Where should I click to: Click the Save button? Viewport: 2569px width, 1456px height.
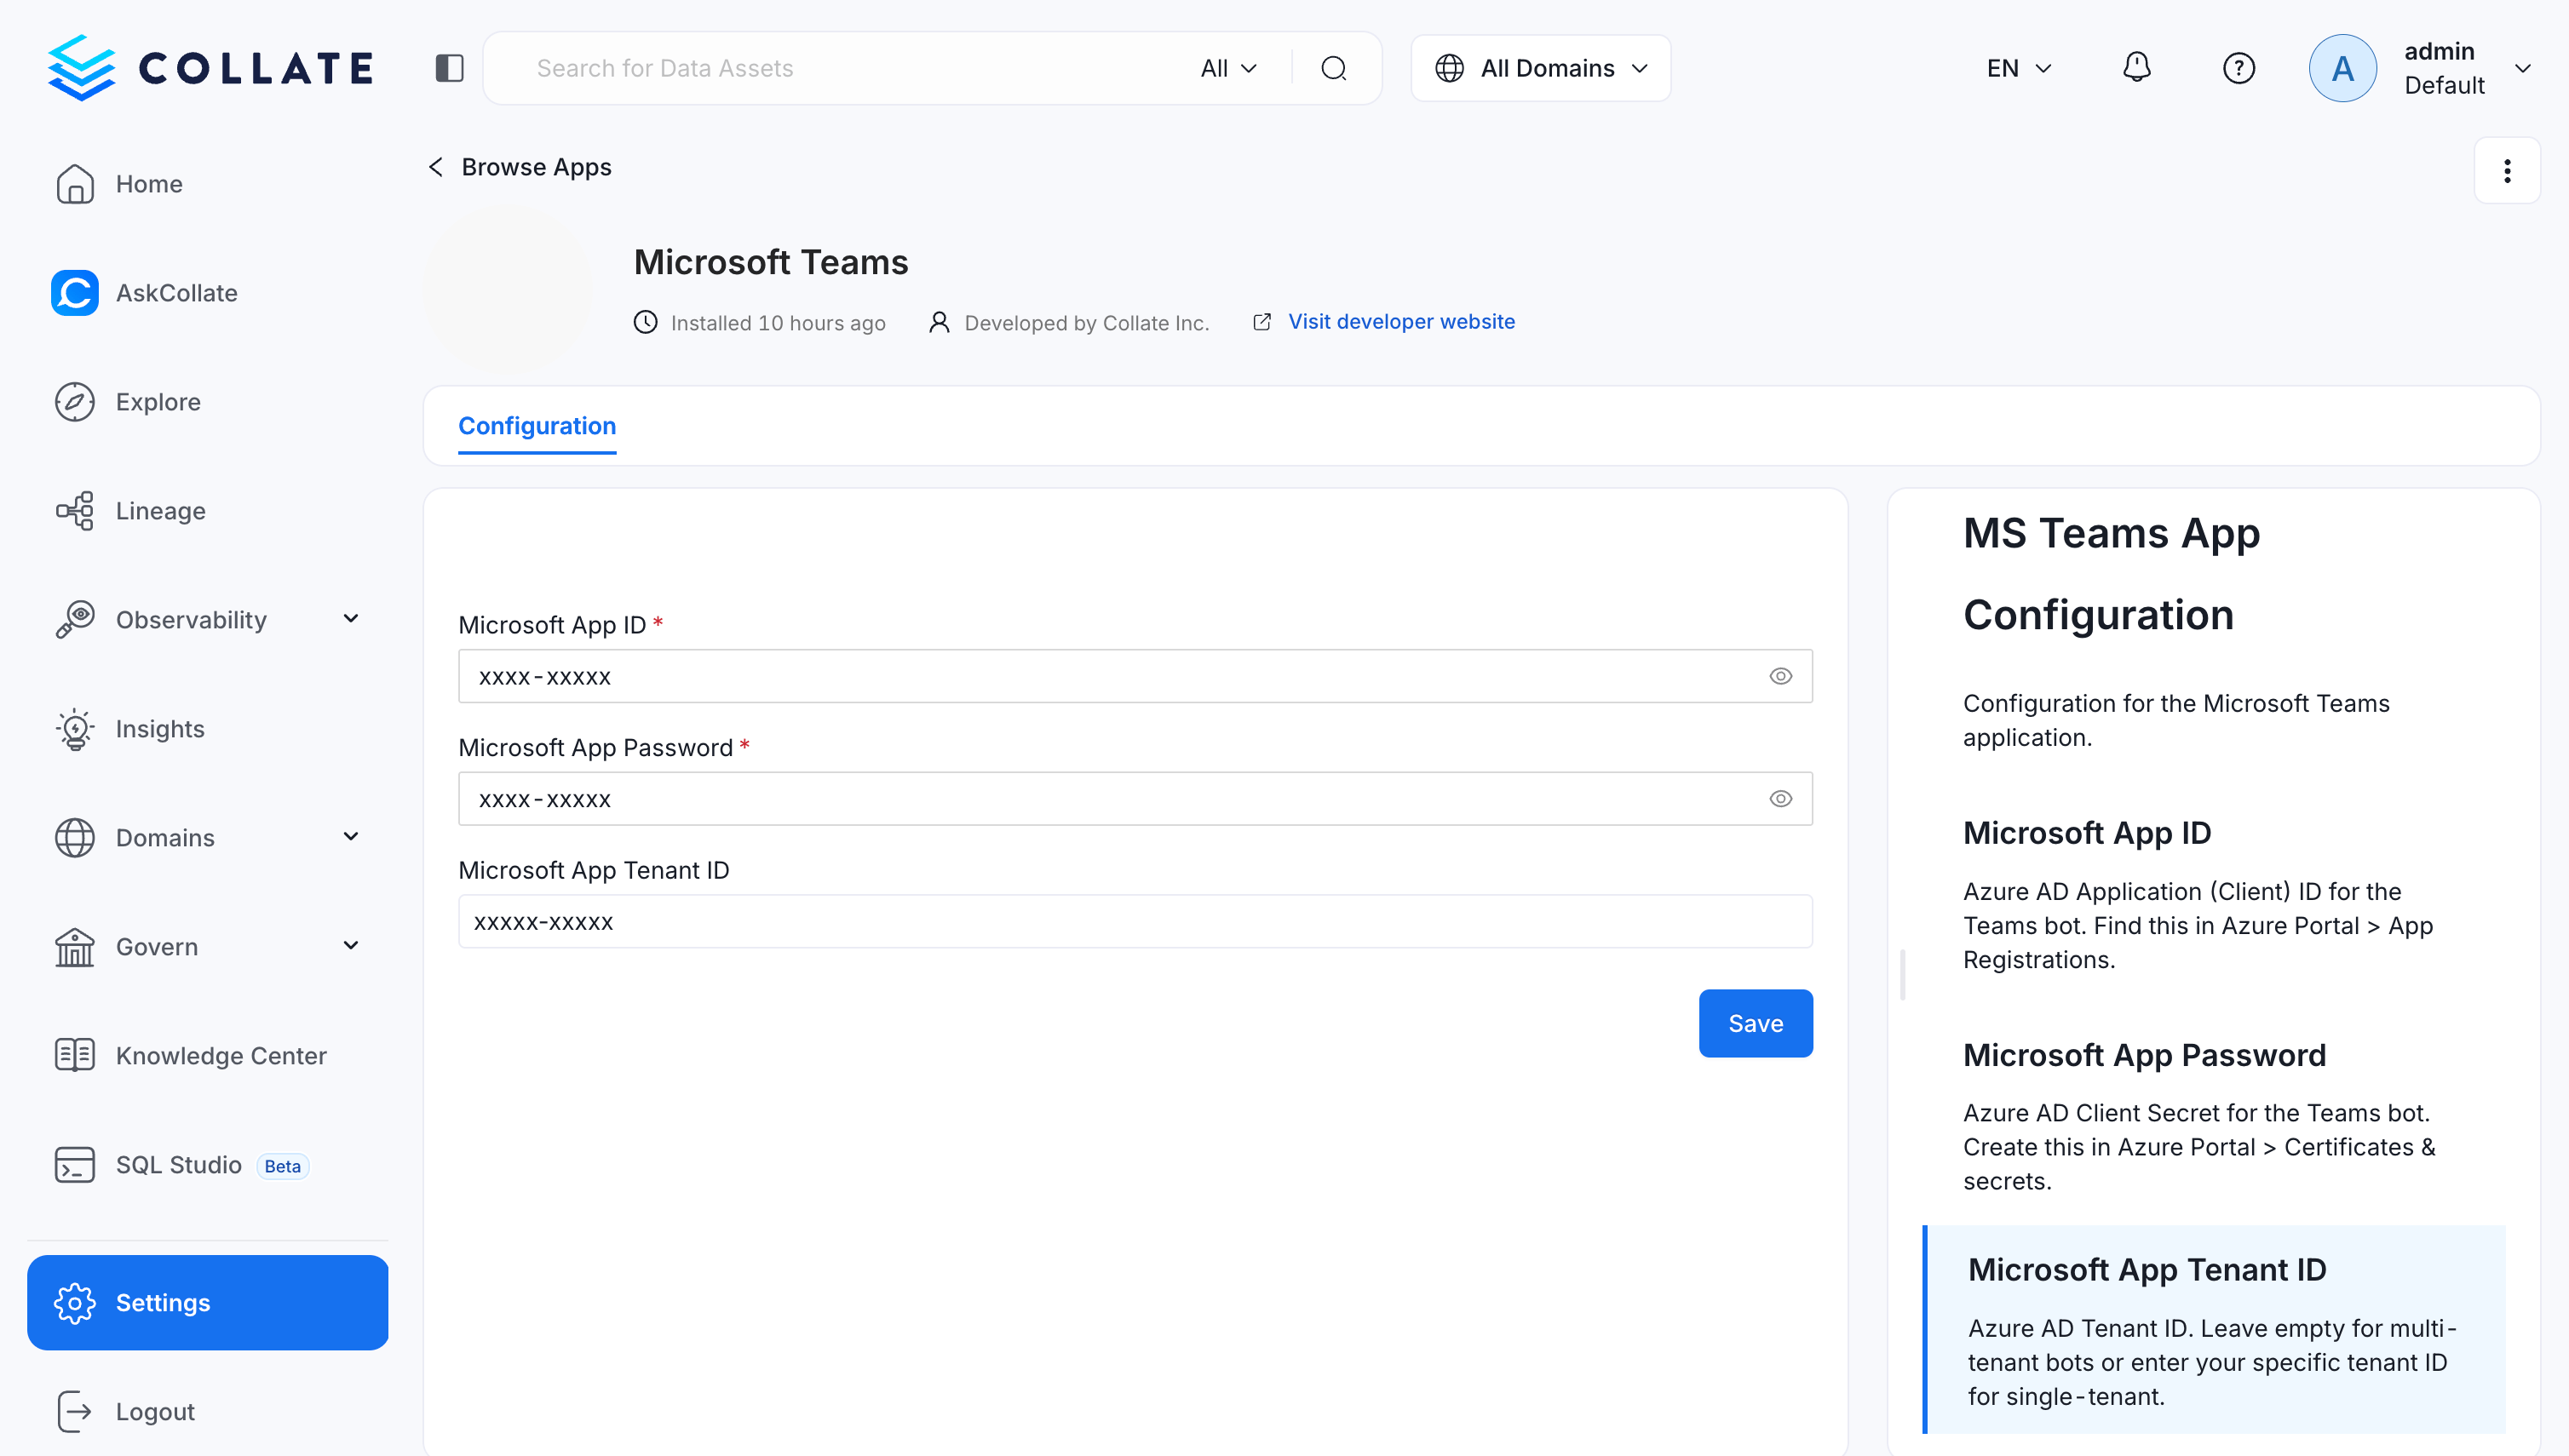(1755, 1023)
